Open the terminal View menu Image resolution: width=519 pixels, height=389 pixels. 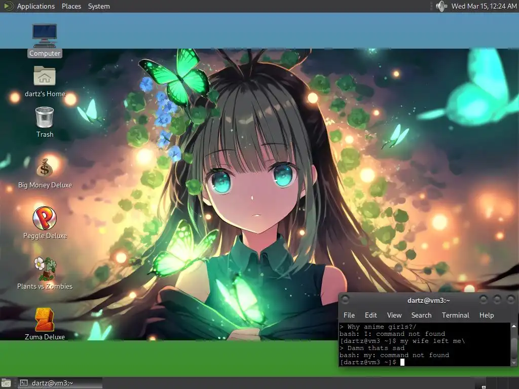click(394, 315)
